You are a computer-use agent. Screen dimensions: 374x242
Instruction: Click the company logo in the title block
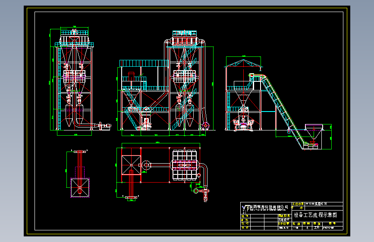pyautogui.click(x=245, y=208)
